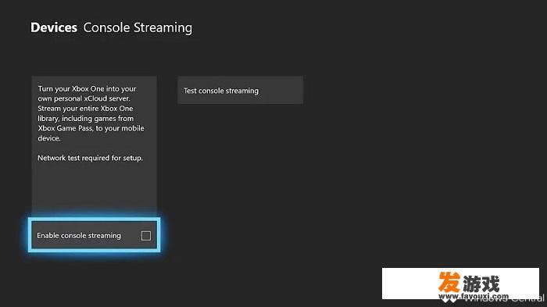Click the empty lower area of the description panel
This screenshot has height=307, width=547.
coord(95,188)
